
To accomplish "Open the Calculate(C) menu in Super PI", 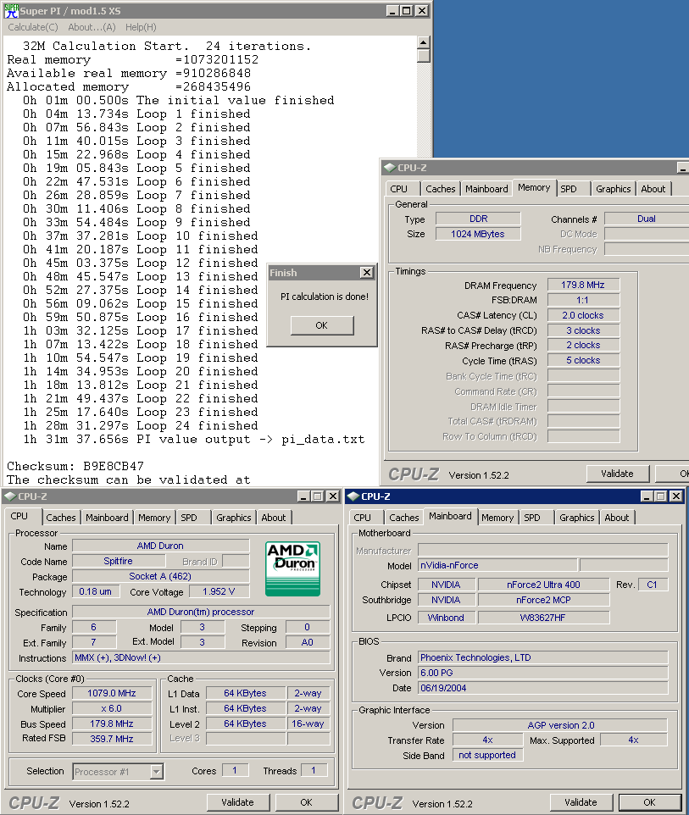I will pyautogui.click(x=33, y=27).
